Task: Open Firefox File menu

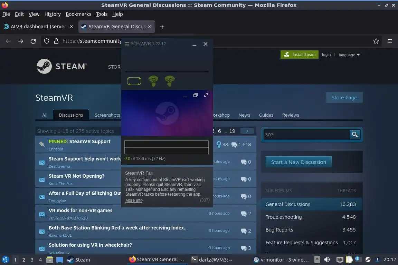Action: tap(6, 14)
